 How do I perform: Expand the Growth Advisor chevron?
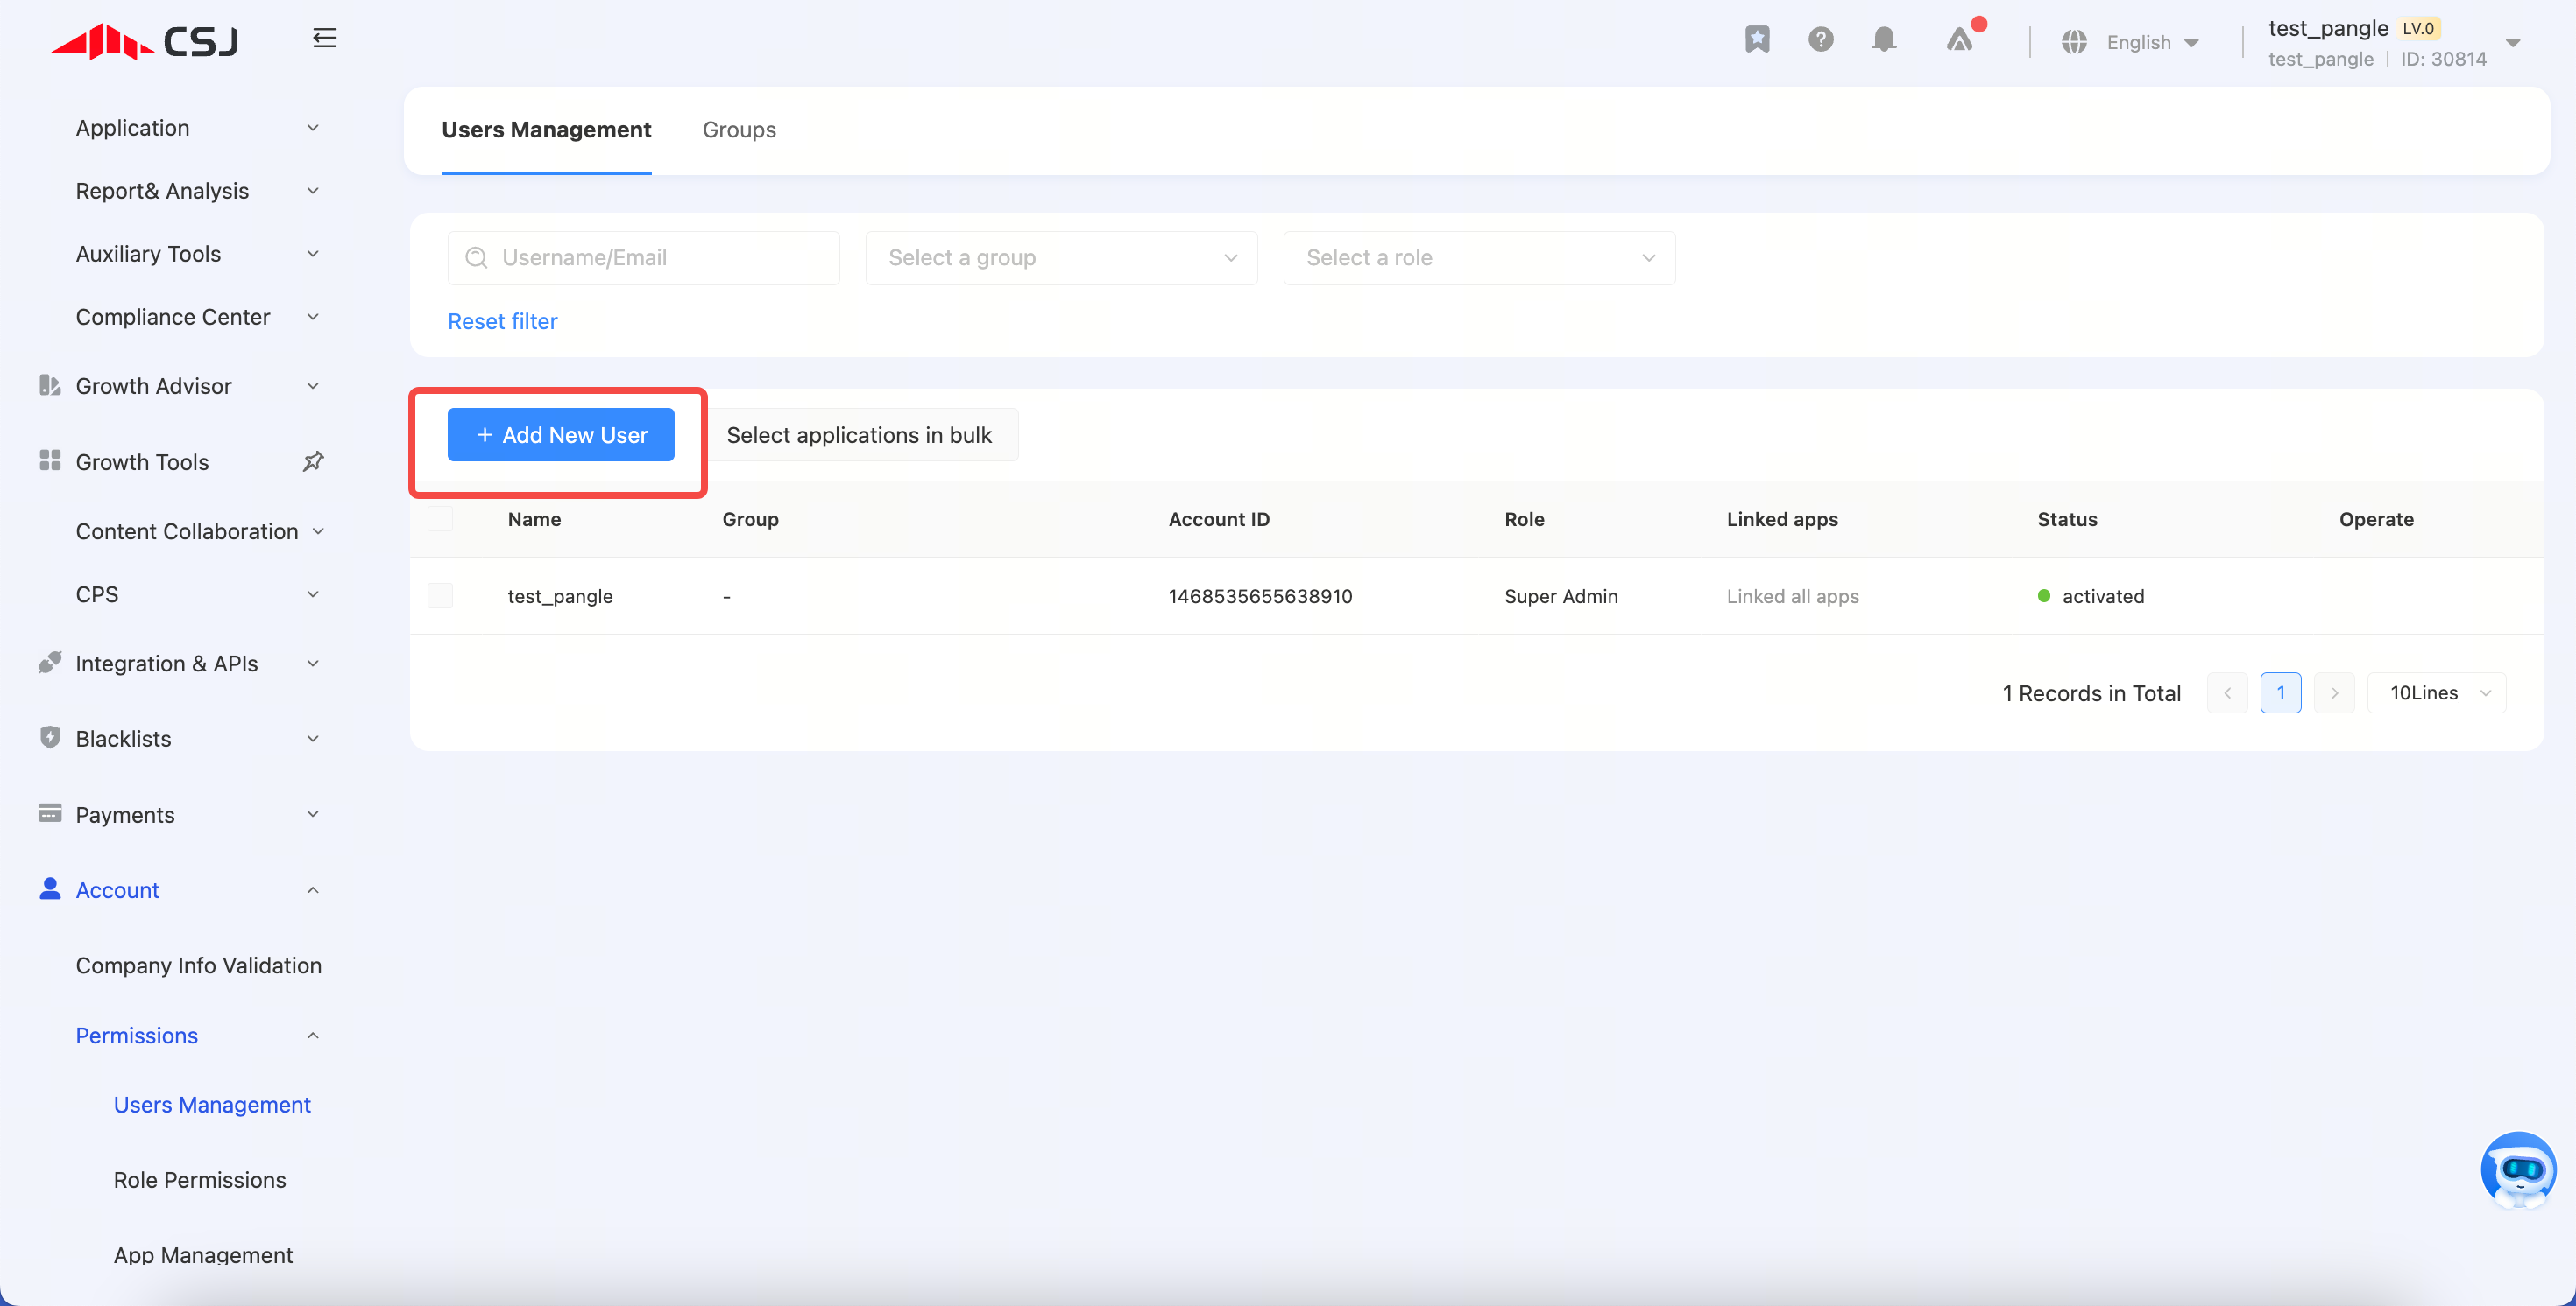pos(313,386)
